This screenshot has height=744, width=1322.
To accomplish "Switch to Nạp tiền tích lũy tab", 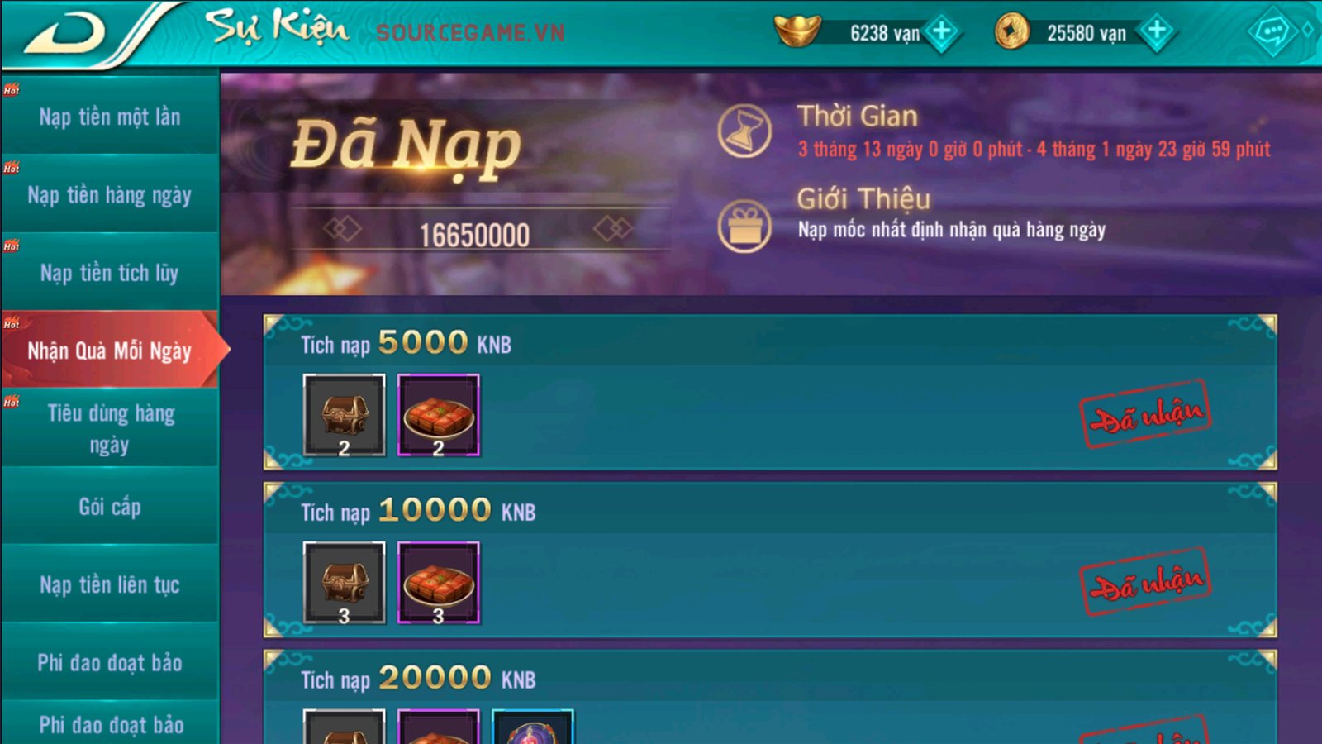I will coord(110,273).
